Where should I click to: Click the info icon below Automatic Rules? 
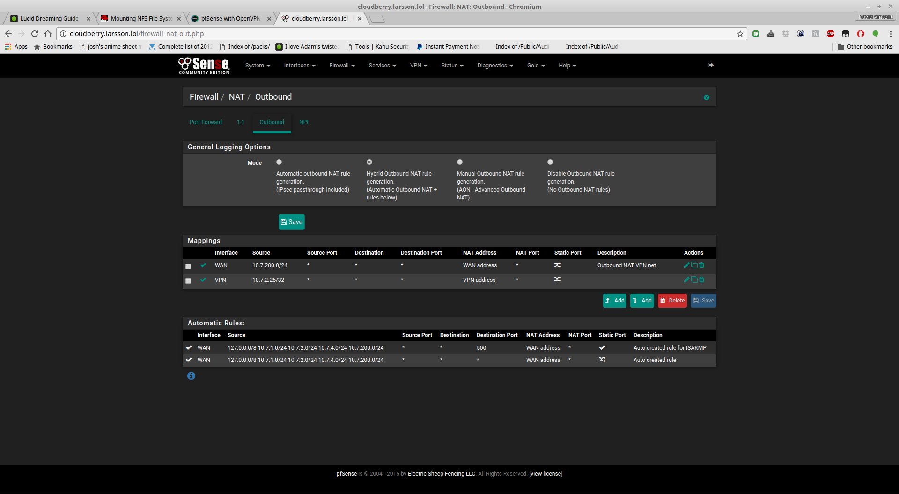pos(191,376)
